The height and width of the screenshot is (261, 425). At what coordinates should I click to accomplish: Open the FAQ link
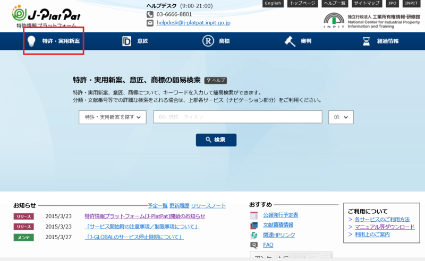pyautogui.click(x=268, y=245)
